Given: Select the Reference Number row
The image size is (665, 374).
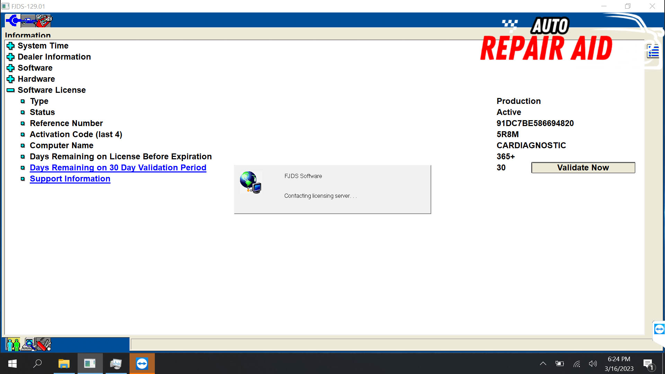Looking at the screenshot, I should click(x=66, y=123).
